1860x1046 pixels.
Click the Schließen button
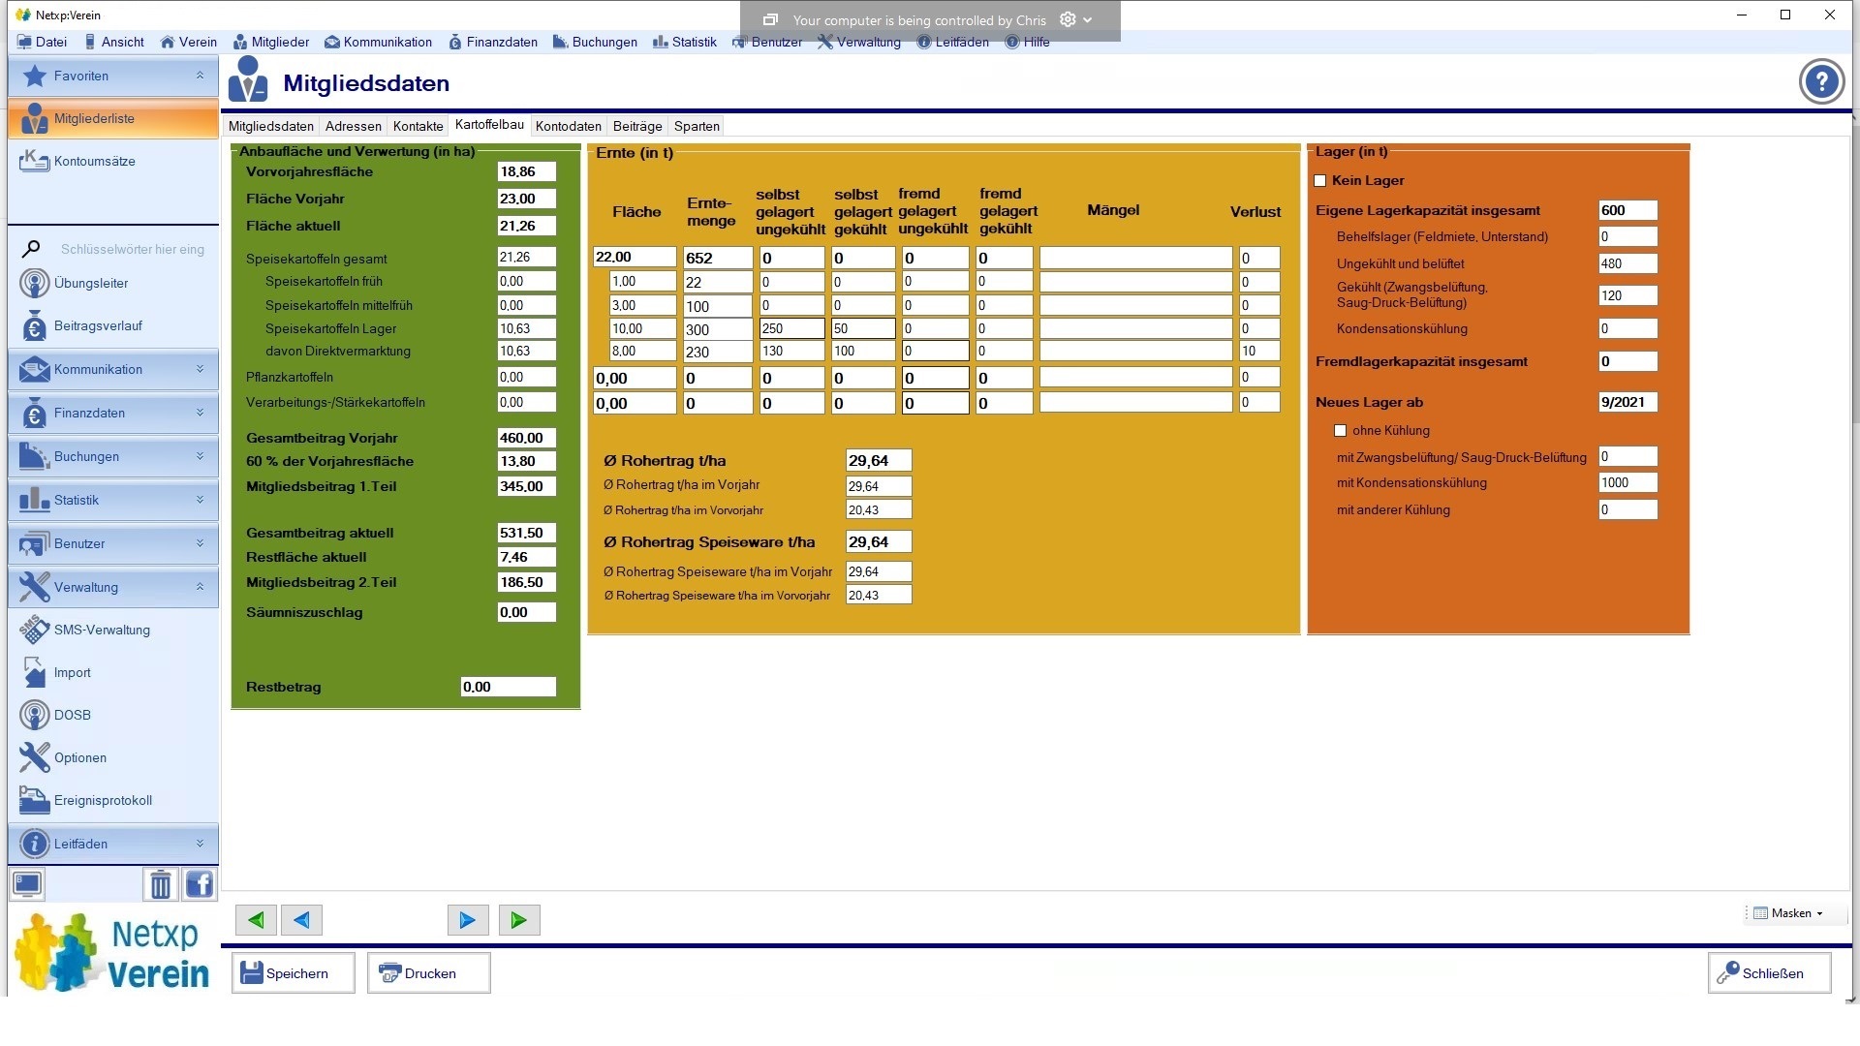pos(1769,973)
